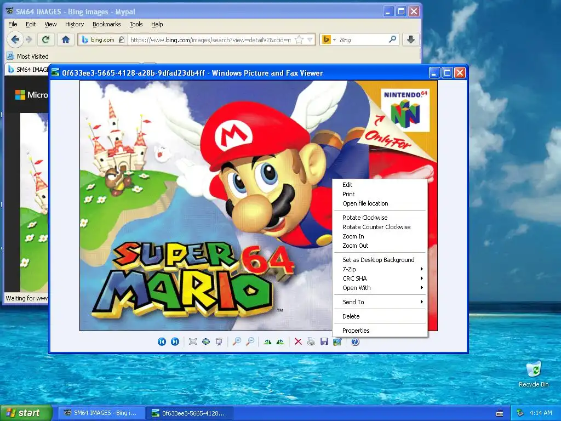Click the tray icon beside the clock

click(x=520, y=413)
